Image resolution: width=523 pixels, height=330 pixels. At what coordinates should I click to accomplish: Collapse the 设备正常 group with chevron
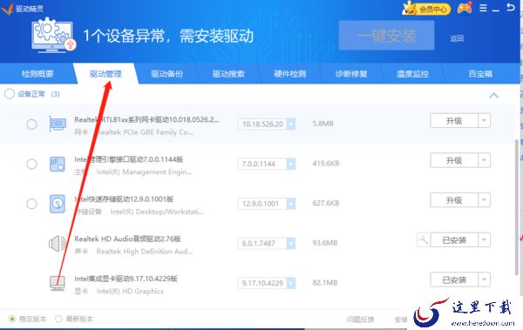[493, 95]
